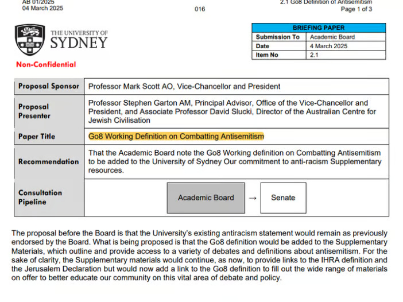The image size is (403, 302).
Task: Click the 'Consultation Pipeline' row header
Action: point(49,198)
